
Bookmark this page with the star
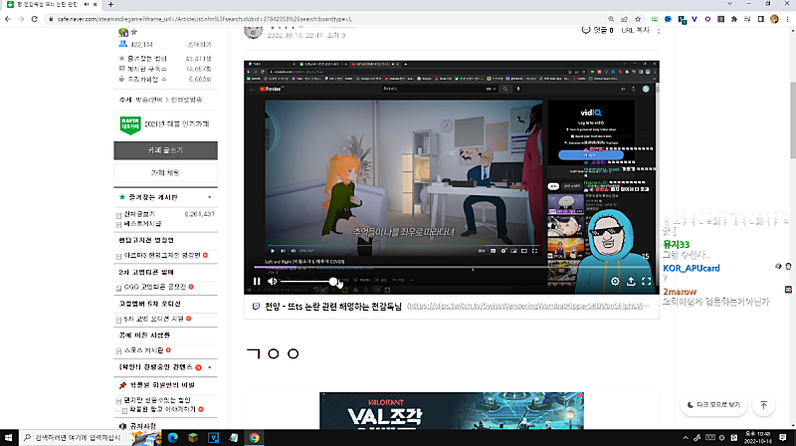tap(638, 19)
